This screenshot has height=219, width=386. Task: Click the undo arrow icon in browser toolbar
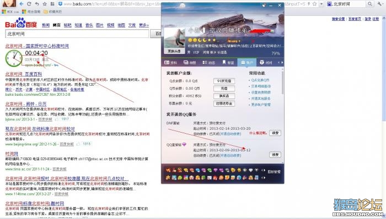tap(37, 4)
